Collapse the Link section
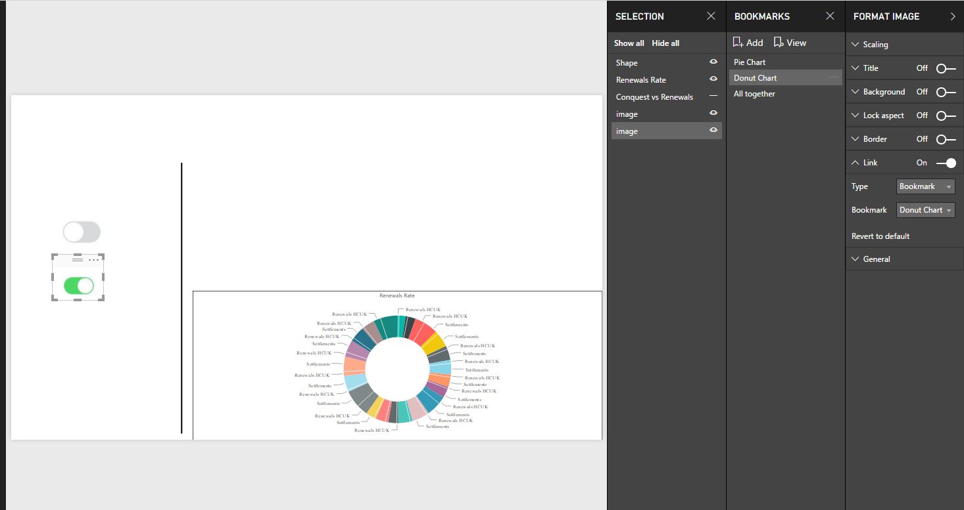964x510 pixels. (x=856, y=163)
